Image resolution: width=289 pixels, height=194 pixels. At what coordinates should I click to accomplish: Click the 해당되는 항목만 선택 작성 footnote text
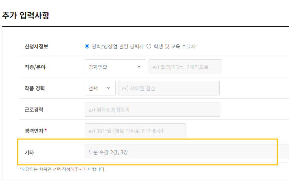click(x=62, y=169)
